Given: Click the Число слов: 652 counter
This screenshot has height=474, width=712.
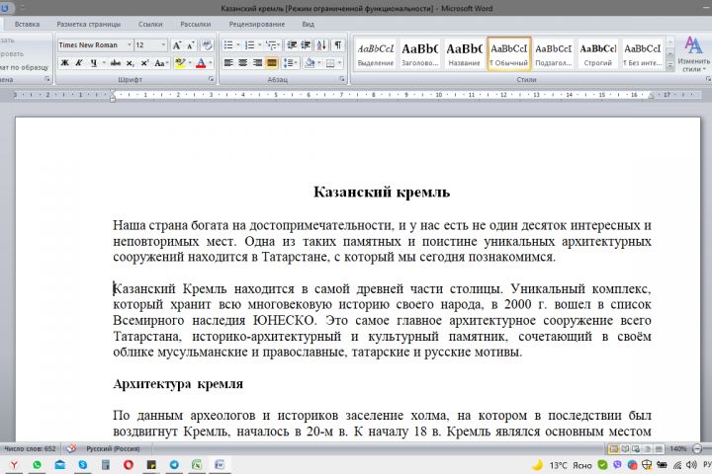Looking at the screenshot, I should (x=30, y=448).
